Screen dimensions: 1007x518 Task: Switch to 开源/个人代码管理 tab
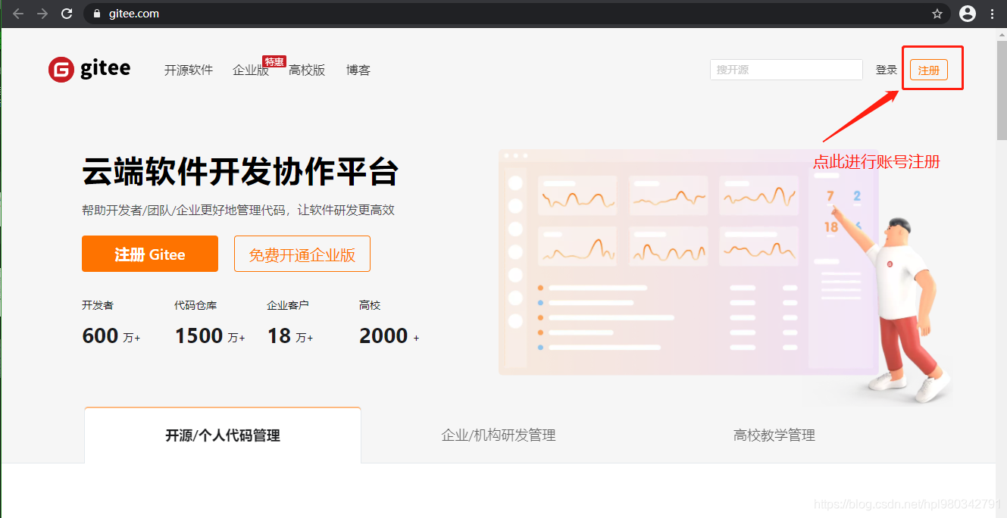point(223,435)
